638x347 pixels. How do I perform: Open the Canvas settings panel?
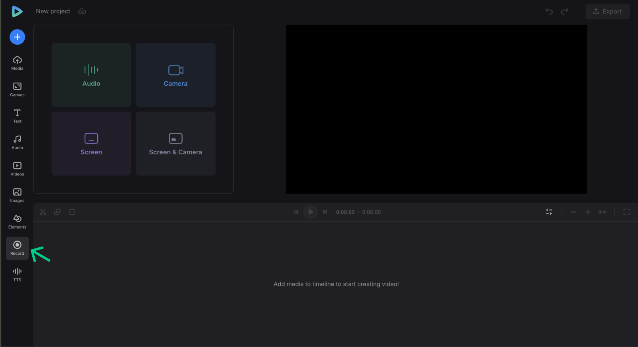coord(17,89)
